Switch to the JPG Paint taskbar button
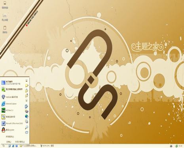Screen dimensions: 184x148 click(x=47, y=146)
